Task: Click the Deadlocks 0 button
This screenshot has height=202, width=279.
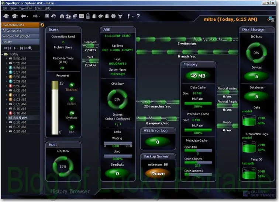Action: click(117, 173)
